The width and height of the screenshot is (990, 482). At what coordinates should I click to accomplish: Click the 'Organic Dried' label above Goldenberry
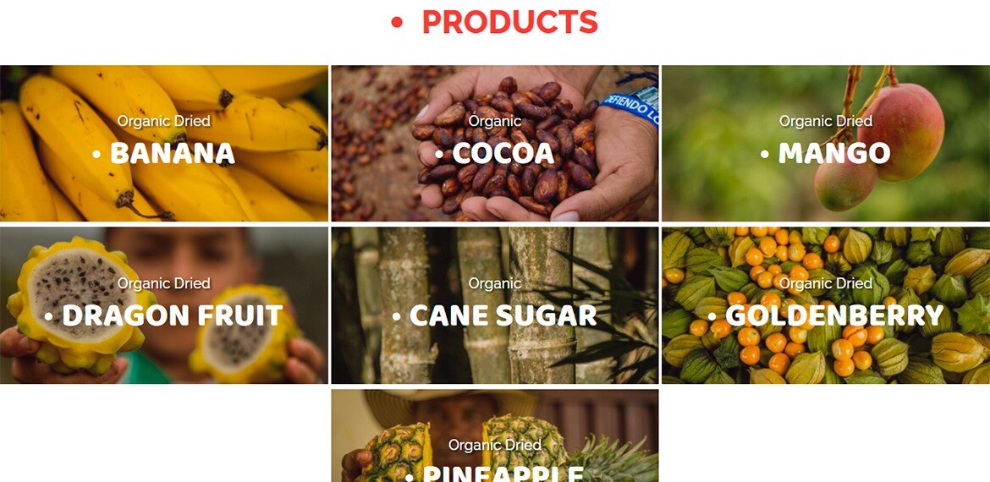coord(826,283)
